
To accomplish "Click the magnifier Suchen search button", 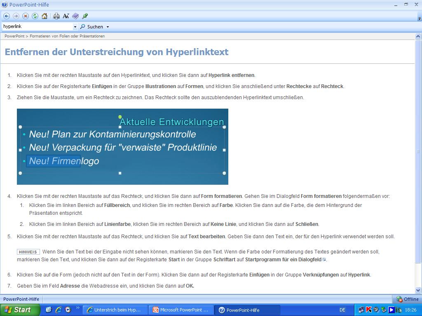I will coord(92,27).
